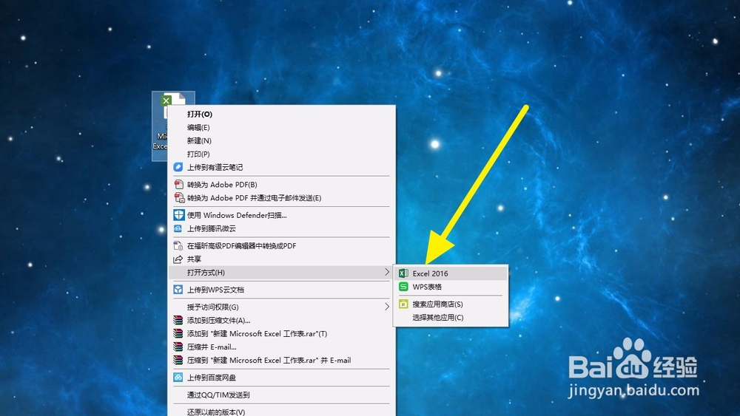Choose 还原以前的版本(V)
This screenshot has width=740, height=416.
pyautogui.click(x=281, y=412)
